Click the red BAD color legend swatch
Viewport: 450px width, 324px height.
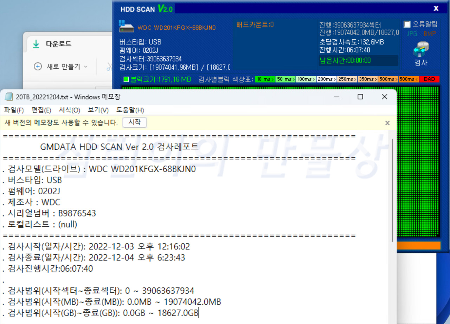pyautogui.click(x=429, y=79)
